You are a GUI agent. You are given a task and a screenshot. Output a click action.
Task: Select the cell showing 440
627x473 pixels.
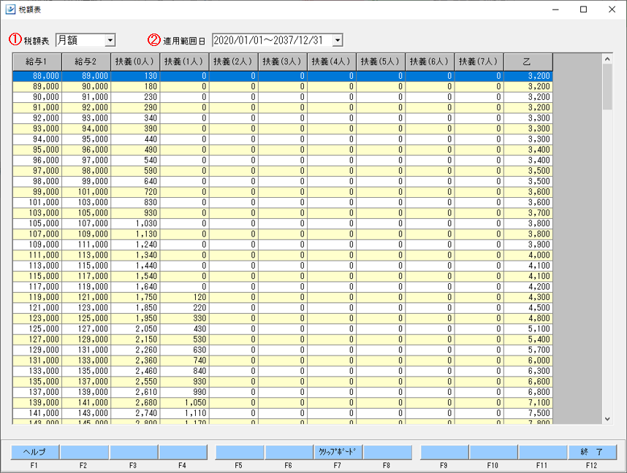coord(135,139)
